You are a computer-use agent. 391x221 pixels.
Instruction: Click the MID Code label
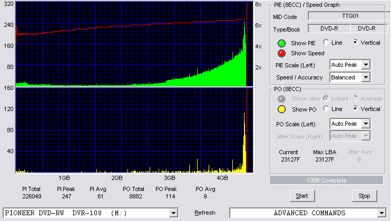coord(285,17)
